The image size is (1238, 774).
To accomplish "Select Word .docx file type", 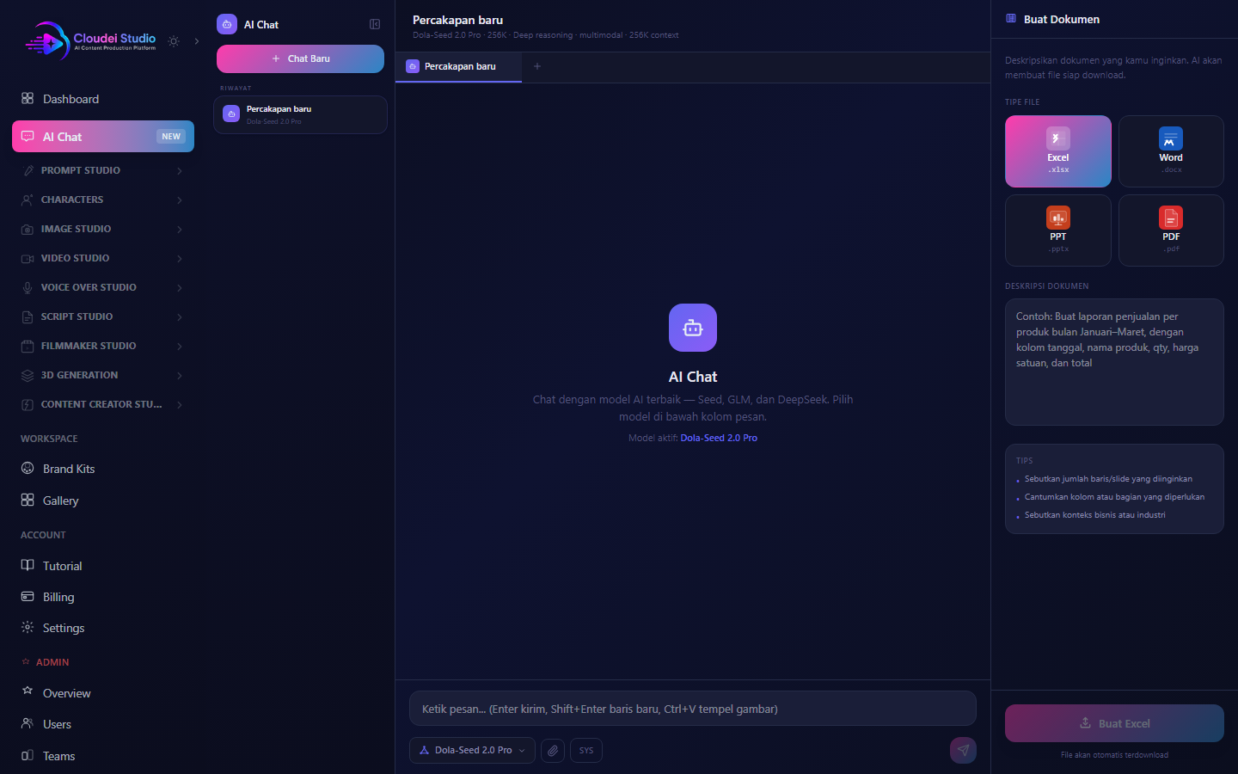I will pos(1171,151).
